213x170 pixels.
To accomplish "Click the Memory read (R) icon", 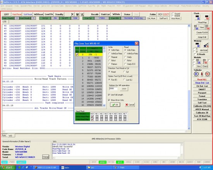I will [x=198, y=45].
